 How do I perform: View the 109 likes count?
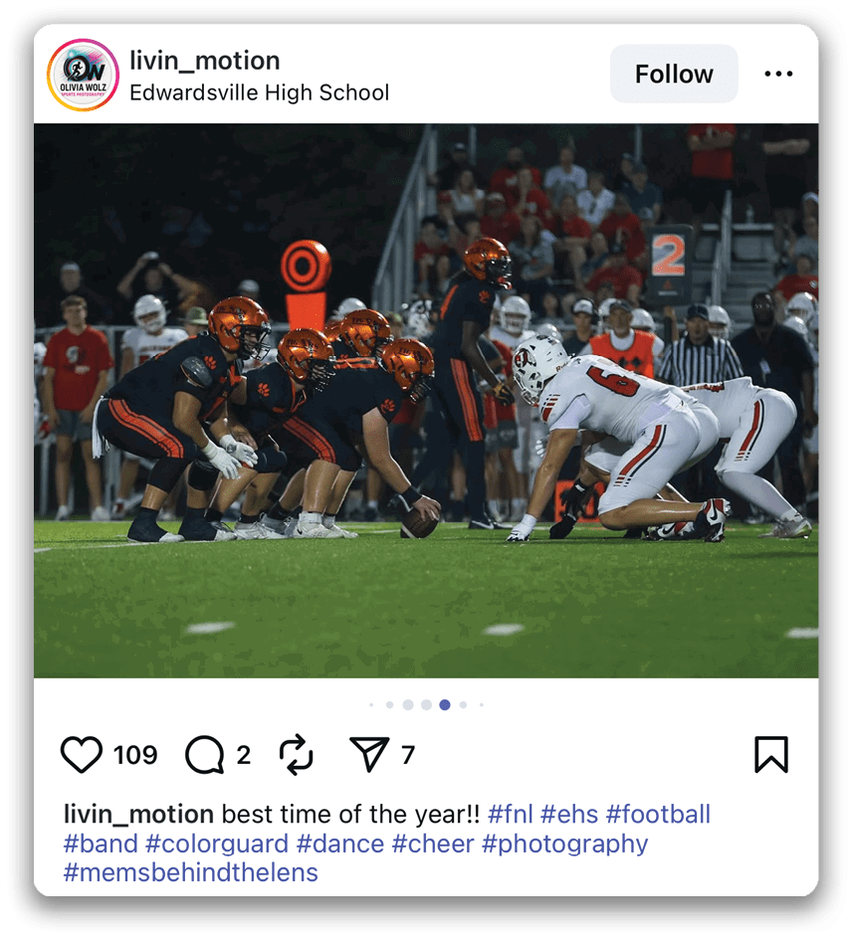[x=135, y=755]
